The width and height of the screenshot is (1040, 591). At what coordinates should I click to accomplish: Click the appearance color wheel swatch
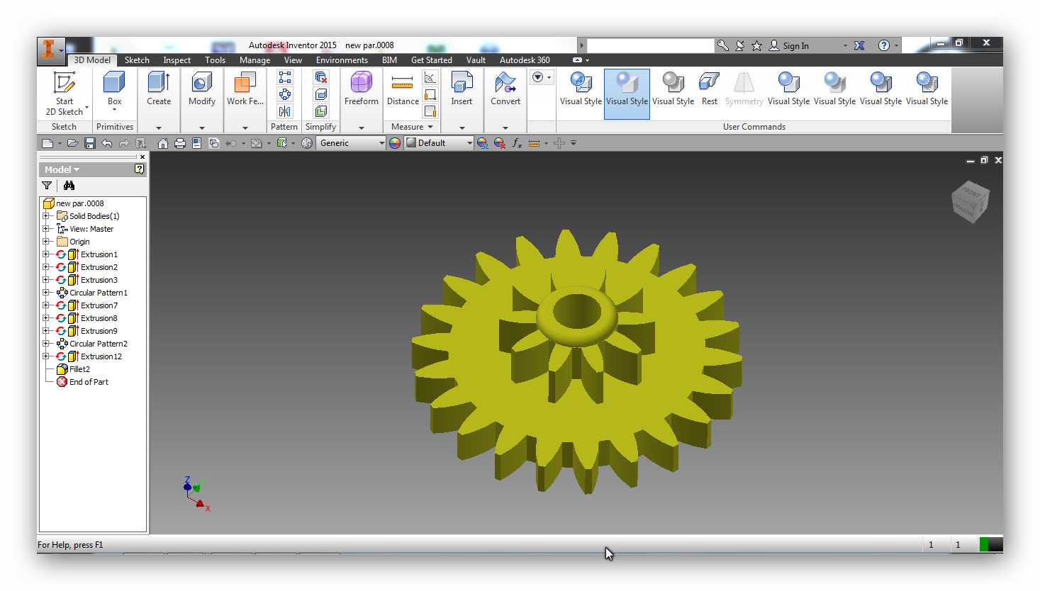[x=395, y=143]
